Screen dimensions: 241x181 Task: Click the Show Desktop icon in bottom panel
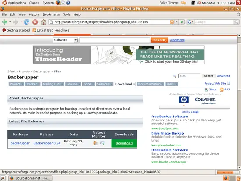[3, 178]
